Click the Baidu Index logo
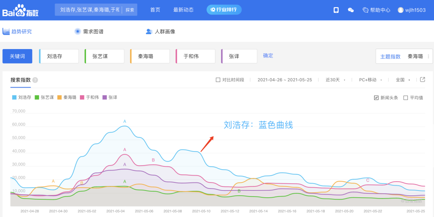The image size is (434, 217). (x=21, y=10)
